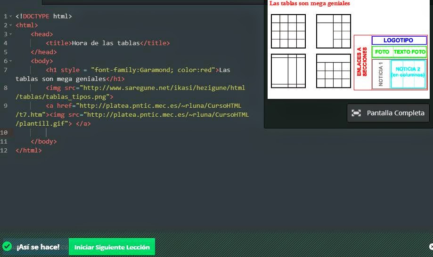The width and height of the screenshot is (433, 257).
Task: Collapse the head tag fold on line 3
Action: point(10,34)
